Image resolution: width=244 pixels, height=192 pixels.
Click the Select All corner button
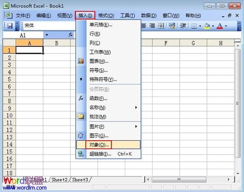pos(9,43)
